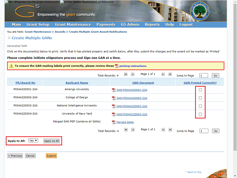Click the Previous button
This screenshot has width=237, height=178.
pos(15,156)
